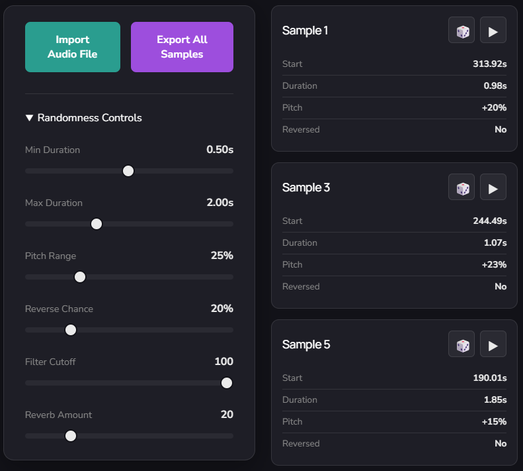523x471 pixels.
Task: Click Sample 3 Start value 244.49s
Action: coord(489,221)
